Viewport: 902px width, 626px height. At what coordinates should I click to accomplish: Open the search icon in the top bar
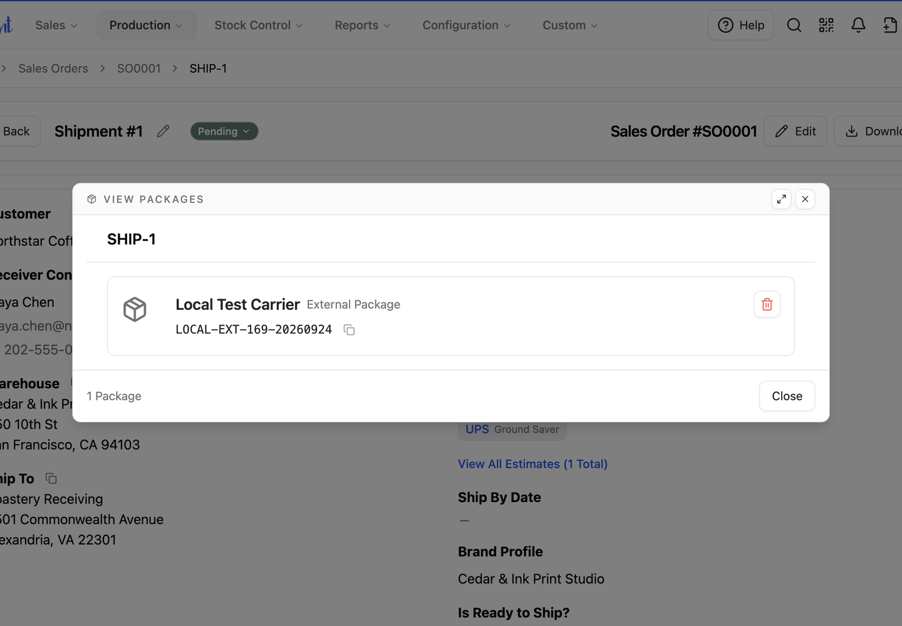(794, 25)
